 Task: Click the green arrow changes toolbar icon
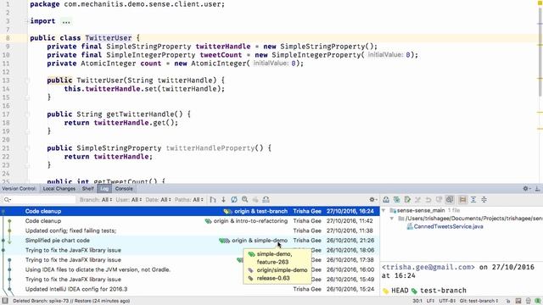pyautogui.click(x=407, y=200)
